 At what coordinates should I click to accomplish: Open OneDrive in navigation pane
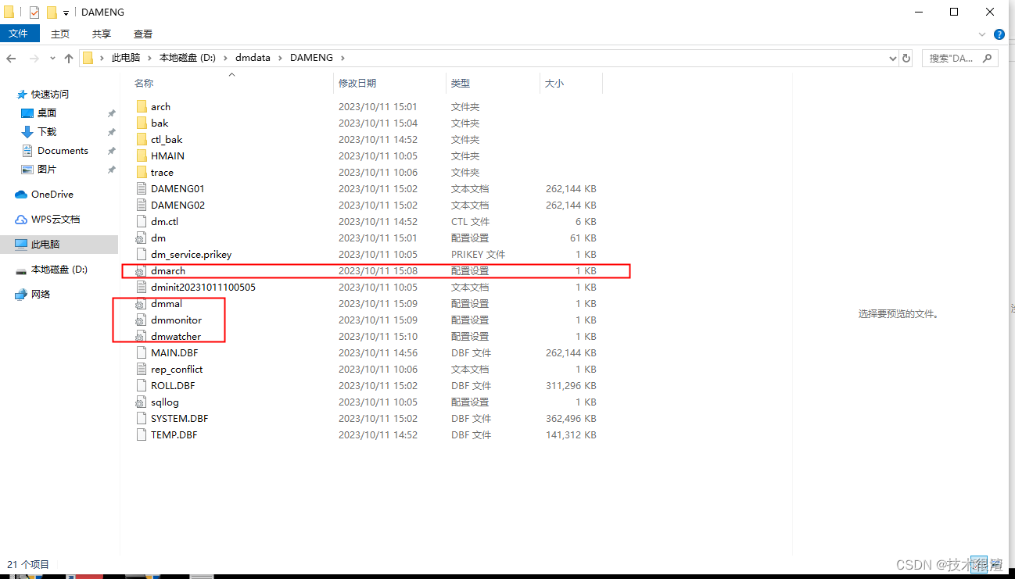pos(52,194)
